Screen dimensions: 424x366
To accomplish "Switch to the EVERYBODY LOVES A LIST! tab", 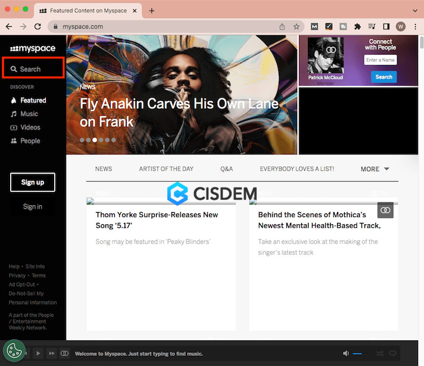I will [297, 169].
